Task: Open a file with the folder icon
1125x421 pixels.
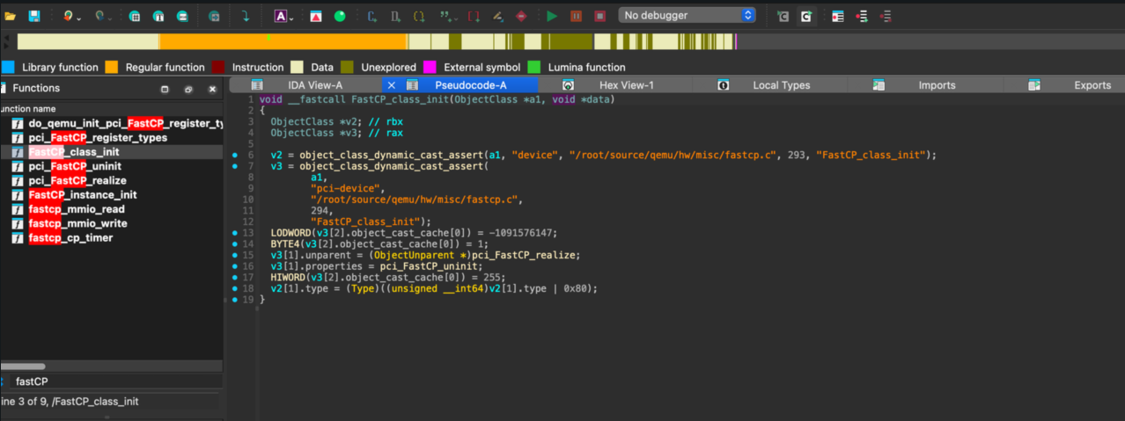Action: click(x=11, y=16)
